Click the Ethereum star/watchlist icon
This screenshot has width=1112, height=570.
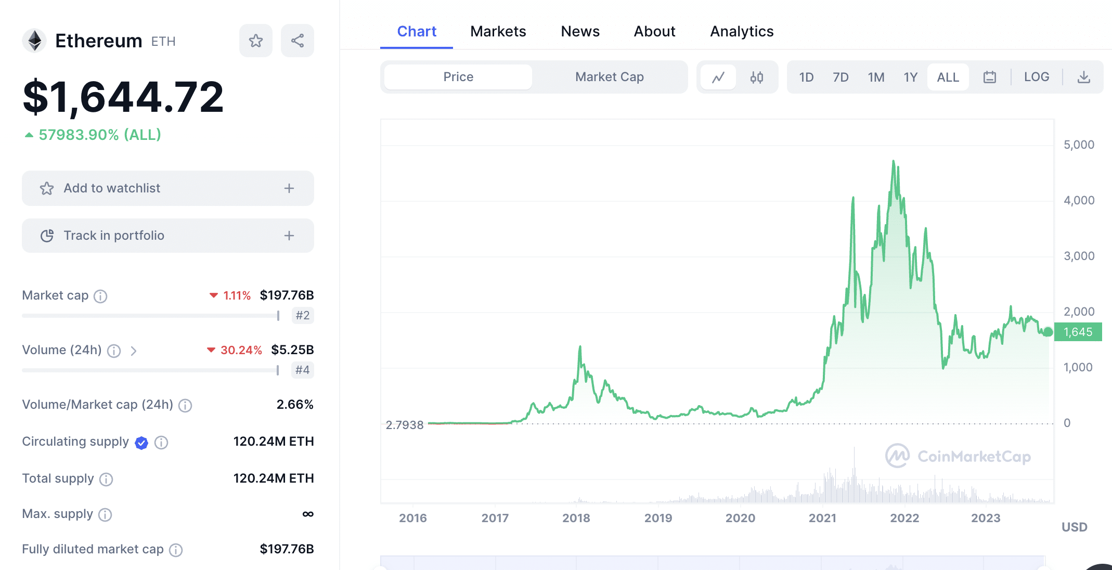coord(256,40)
